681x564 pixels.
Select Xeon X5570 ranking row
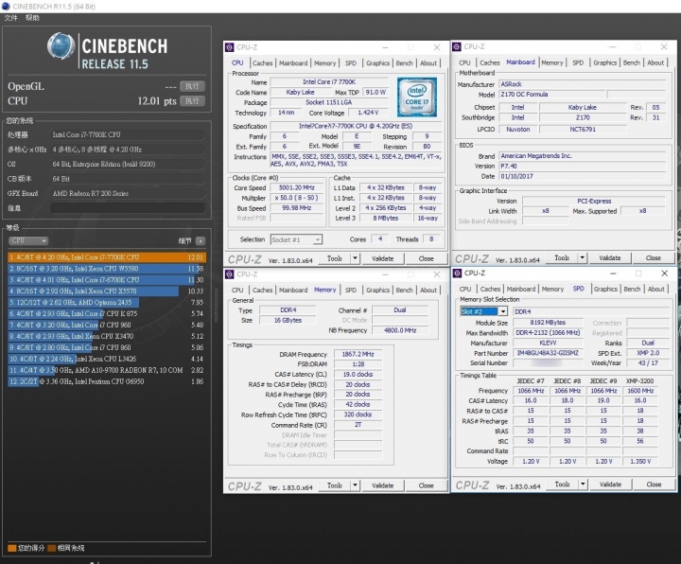point(106,291)
